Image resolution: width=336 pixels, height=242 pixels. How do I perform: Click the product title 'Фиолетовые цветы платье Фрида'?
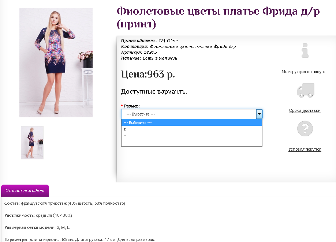pyautogui.click(x=218, y=18)
